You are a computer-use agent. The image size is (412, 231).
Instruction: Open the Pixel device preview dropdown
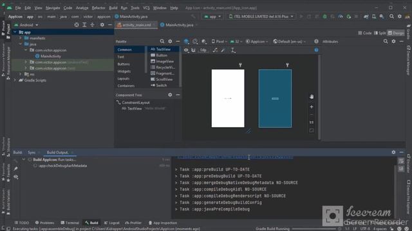click(x=220, y=41)
